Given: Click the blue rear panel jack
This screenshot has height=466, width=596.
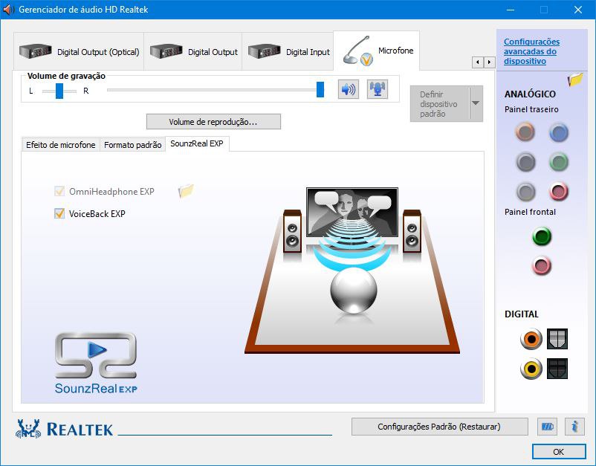Looking at the screenshot, I should point(558,132).
